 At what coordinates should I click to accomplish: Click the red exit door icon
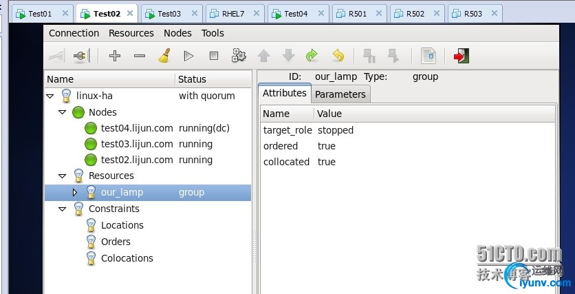(x=462, y=56)
